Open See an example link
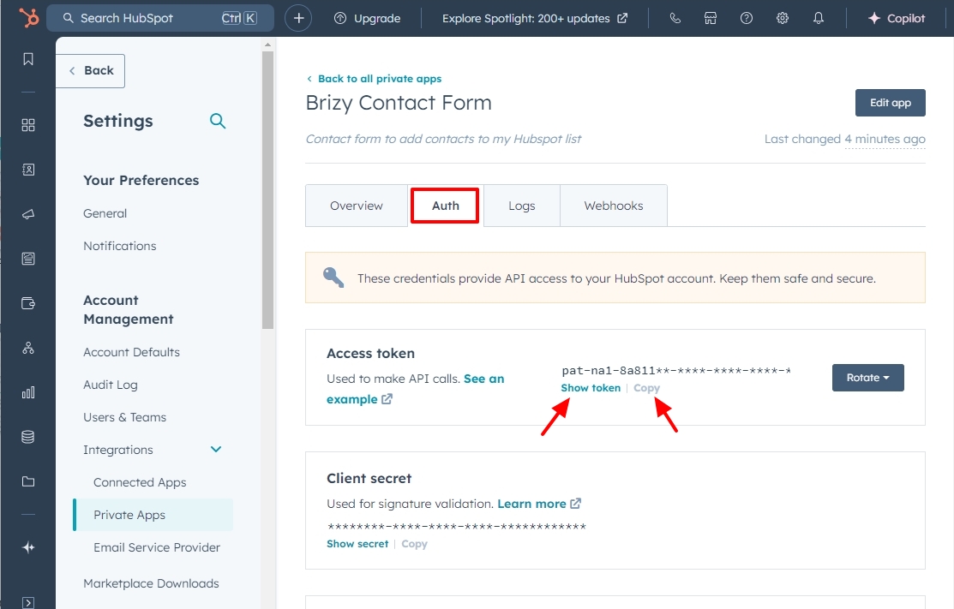The width and height of the screenshot is (954, 609). [416, 389]
